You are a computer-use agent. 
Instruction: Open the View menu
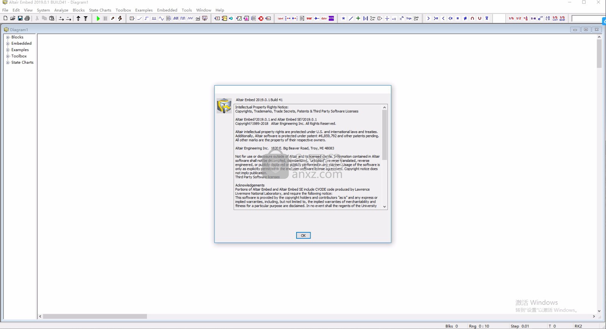click(28, 10)
